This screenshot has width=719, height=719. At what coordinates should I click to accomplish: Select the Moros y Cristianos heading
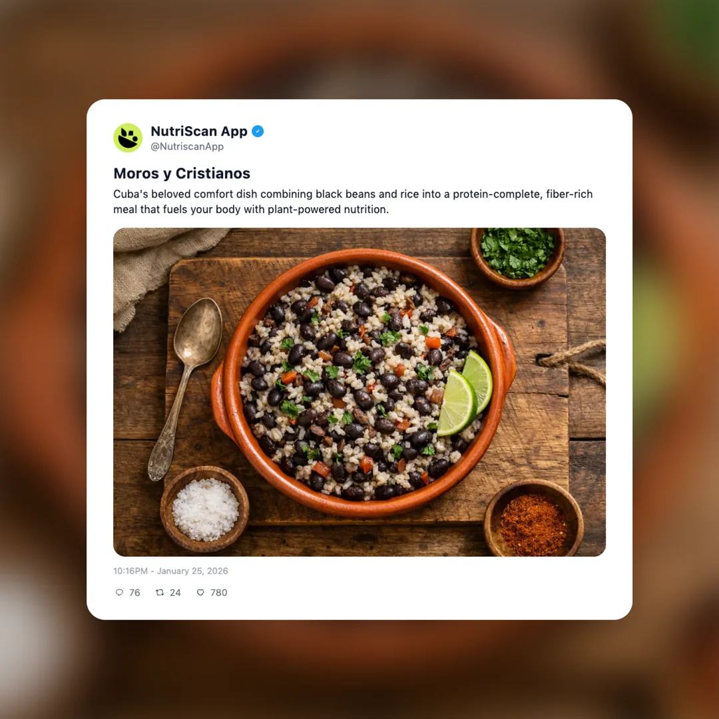[x=182, y=173]
